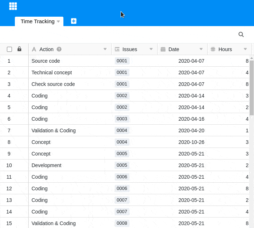Click issue tag 0001 in row 1
Screen dimensions: 254x228
tap(122, 61)
